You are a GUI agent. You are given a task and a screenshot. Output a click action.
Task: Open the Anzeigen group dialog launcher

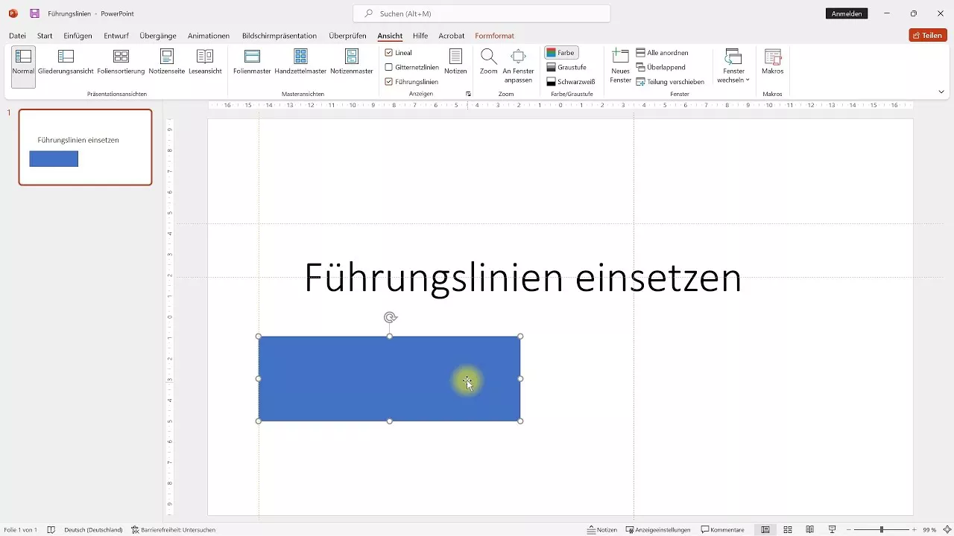click(x=469, y=95)
